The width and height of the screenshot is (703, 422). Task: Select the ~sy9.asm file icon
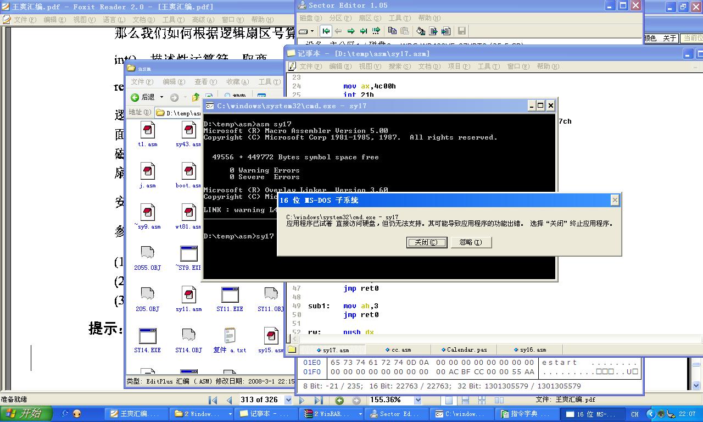(147, 213)
